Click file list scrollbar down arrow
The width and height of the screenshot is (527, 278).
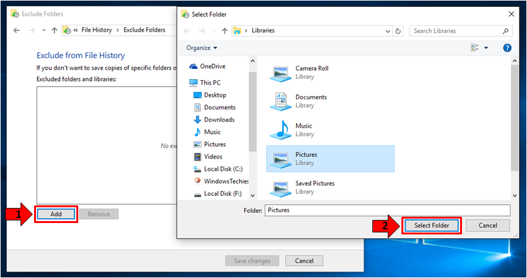pyautogui.click(x=514, y=195)
